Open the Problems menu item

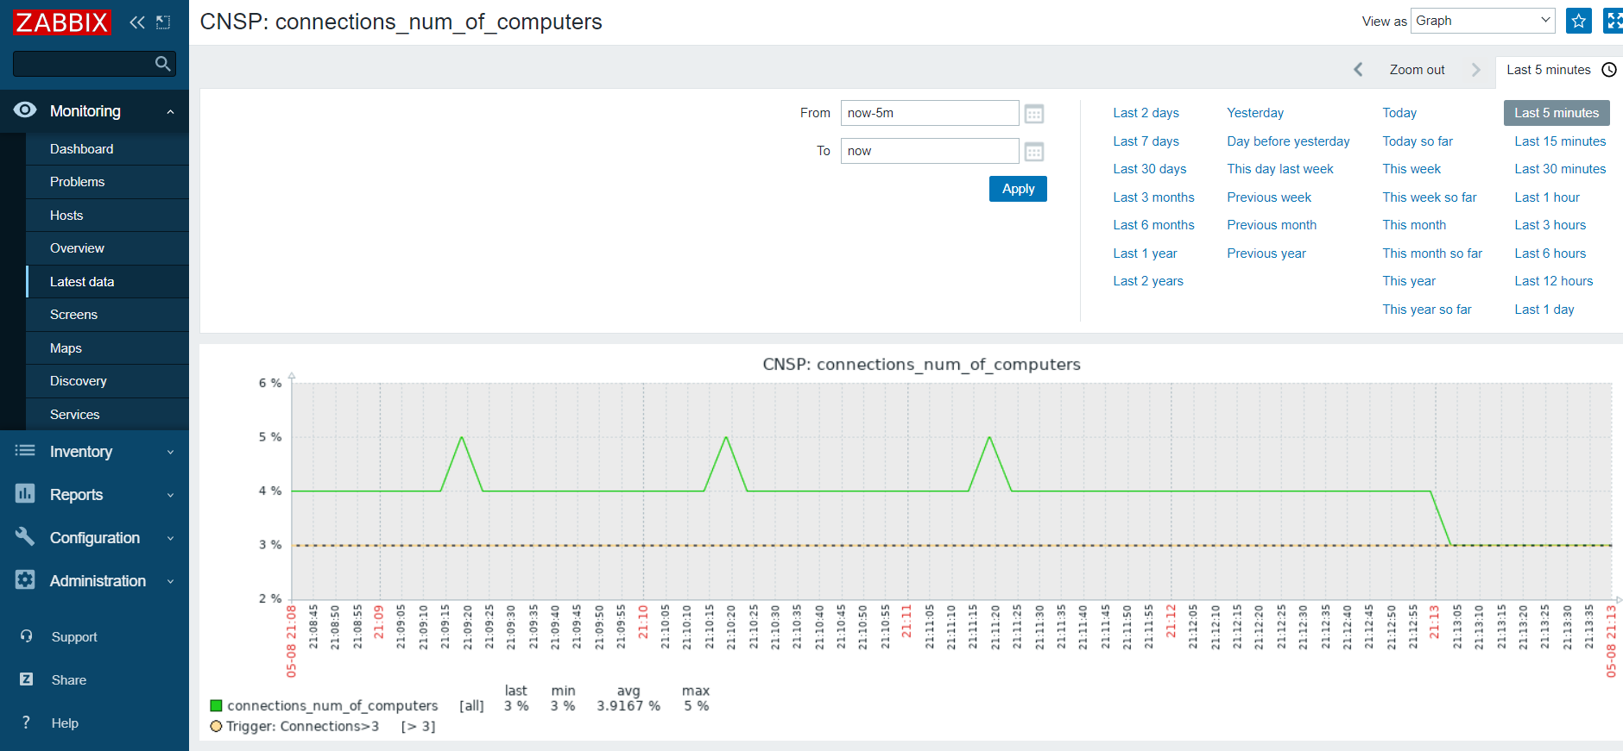(77, 182)
